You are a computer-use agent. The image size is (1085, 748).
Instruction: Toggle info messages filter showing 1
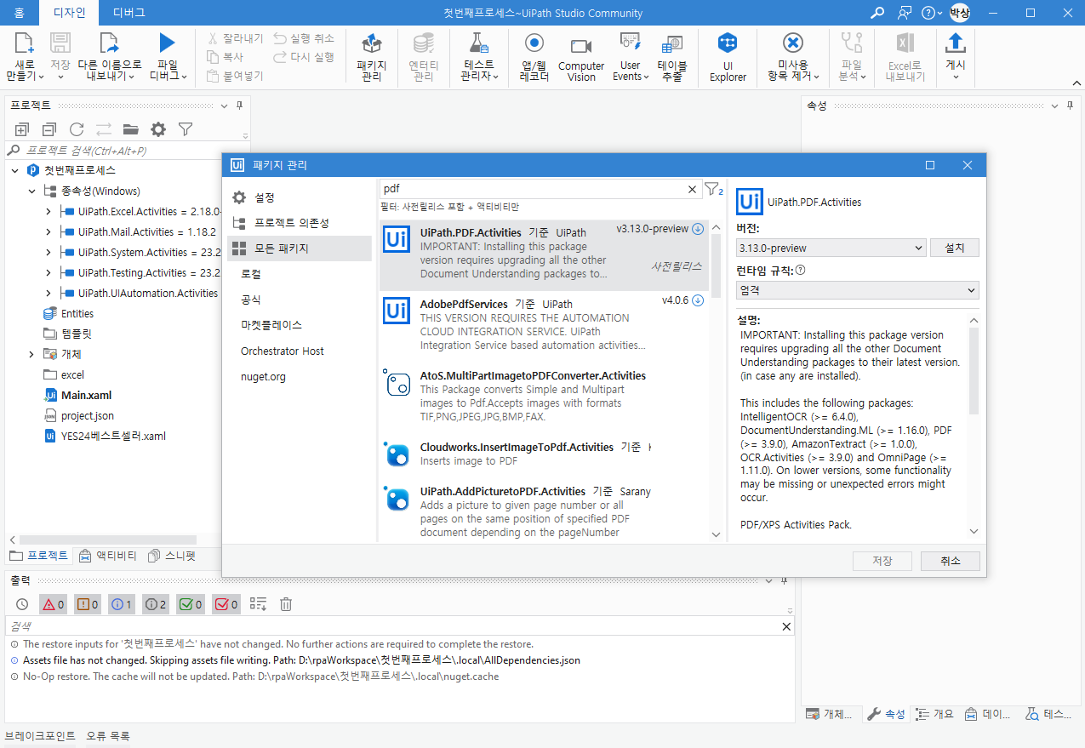(122, 604)
